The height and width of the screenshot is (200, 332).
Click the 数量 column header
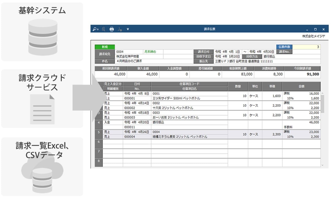point(238,86)
